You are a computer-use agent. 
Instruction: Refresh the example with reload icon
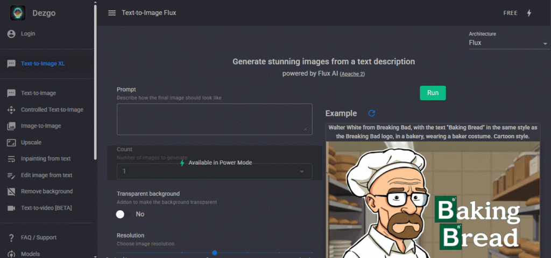[x=371, y=113]
